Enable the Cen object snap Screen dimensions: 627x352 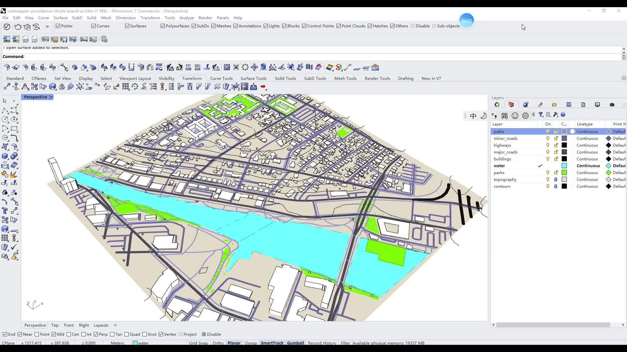pos(69,334)
